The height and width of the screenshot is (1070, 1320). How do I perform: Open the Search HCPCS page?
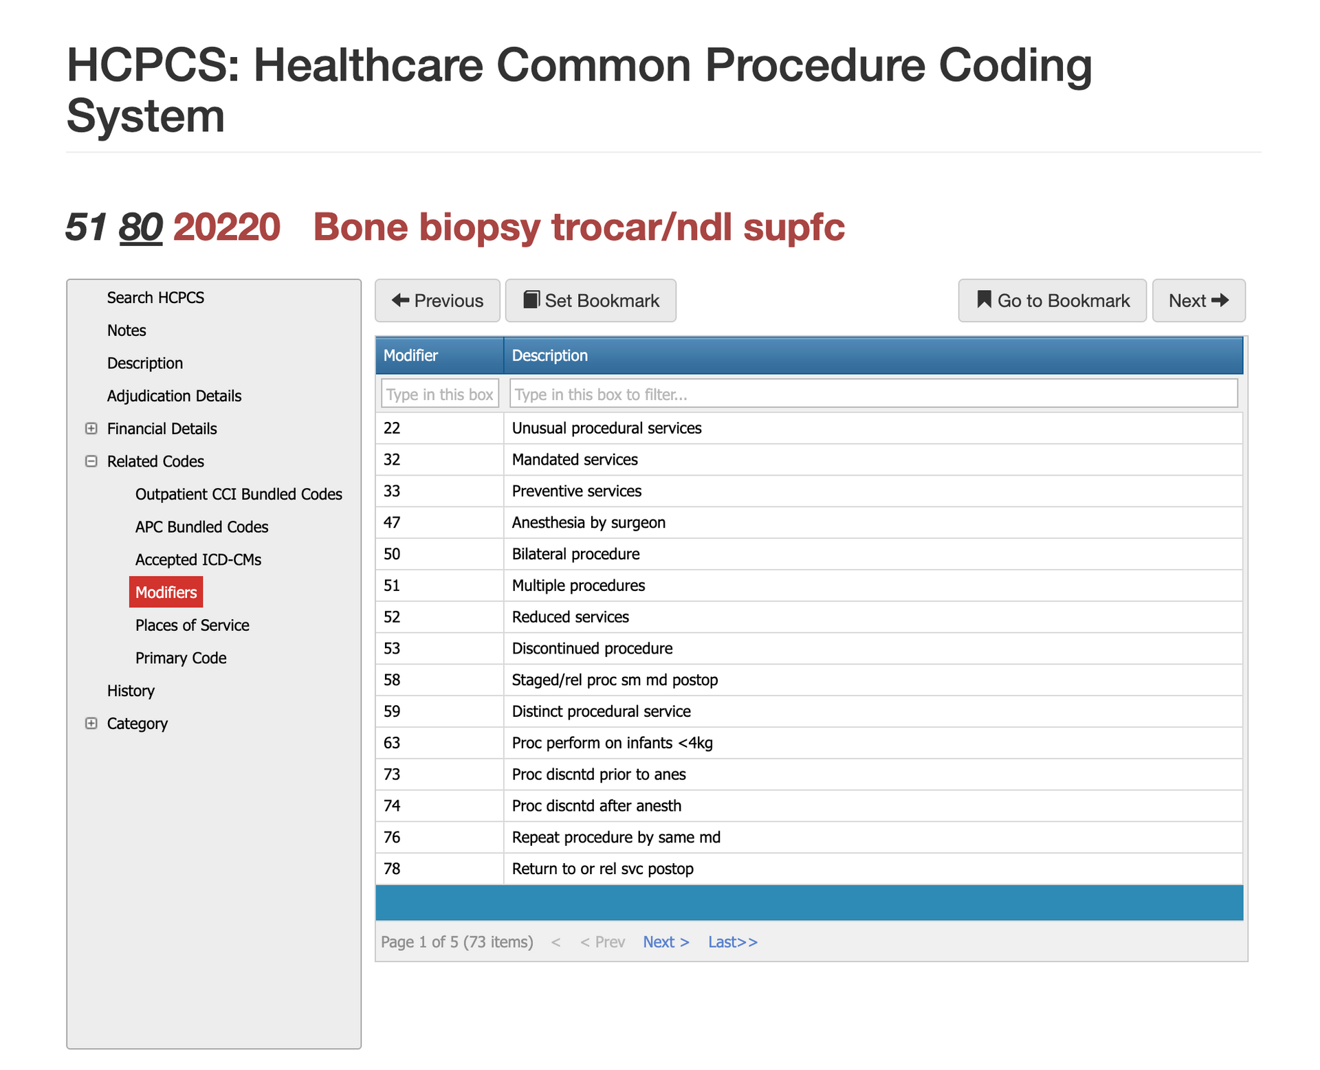155,298
